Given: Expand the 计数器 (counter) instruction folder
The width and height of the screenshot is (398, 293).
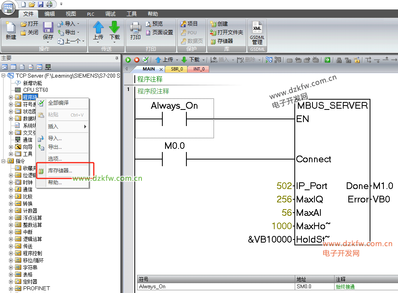Looking at the screenshot, I should [x=11, y=211].
